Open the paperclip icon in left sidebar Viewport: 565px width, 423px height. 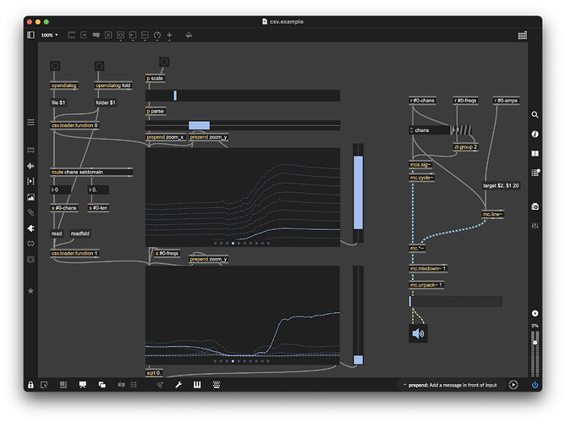point(31,212)
